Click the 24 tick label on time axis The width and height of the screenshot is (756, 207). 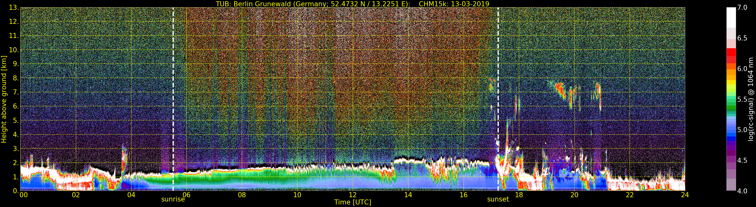[685, 195]
